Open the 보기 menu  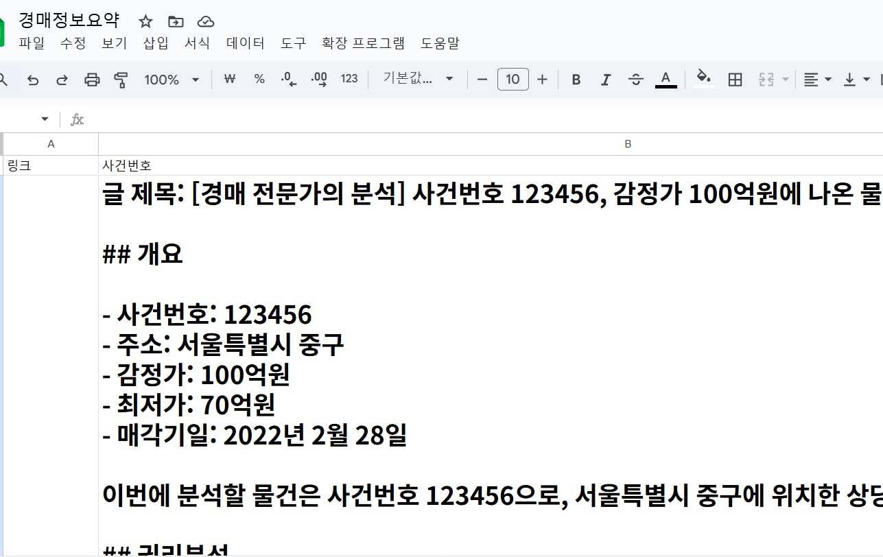coord(115,43)
